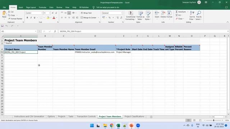Viewport: 230px width, 129px height.
Task: Toggle Bold formatting
Action: click(27, 18)
